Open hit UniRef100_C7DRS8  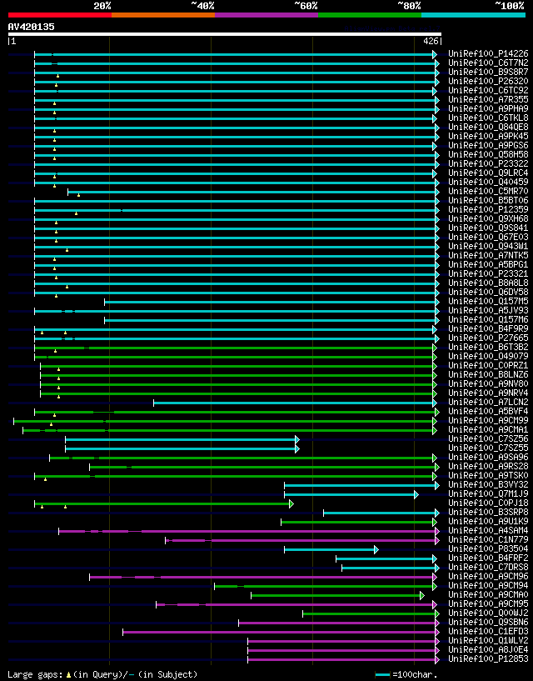(488, 567)
